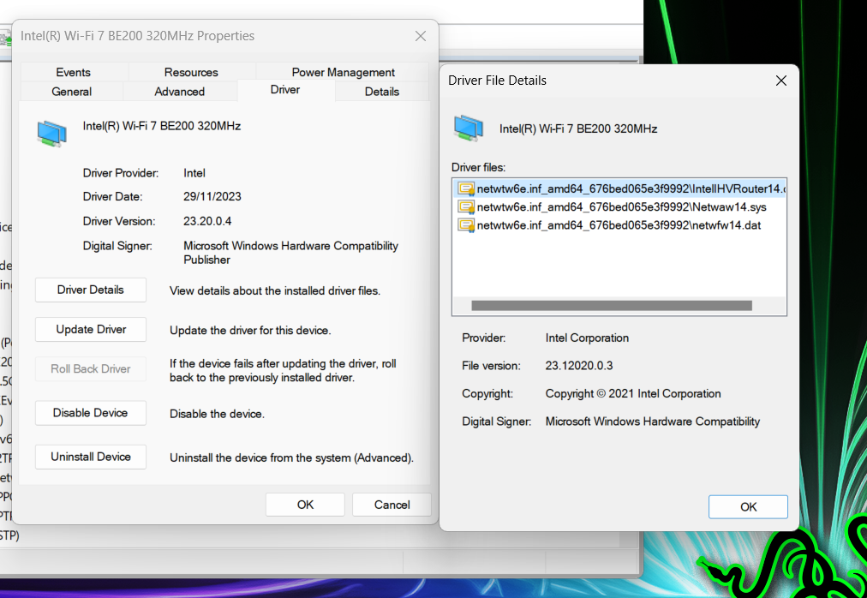Close the Wi-Fi 7 BE200 Properties window
This screenshot has width=867, height=598.
click(420, 36)
